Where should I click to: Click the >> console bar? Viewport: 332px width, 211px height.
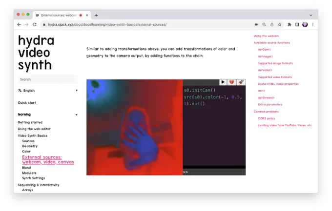tap(214, 172)
